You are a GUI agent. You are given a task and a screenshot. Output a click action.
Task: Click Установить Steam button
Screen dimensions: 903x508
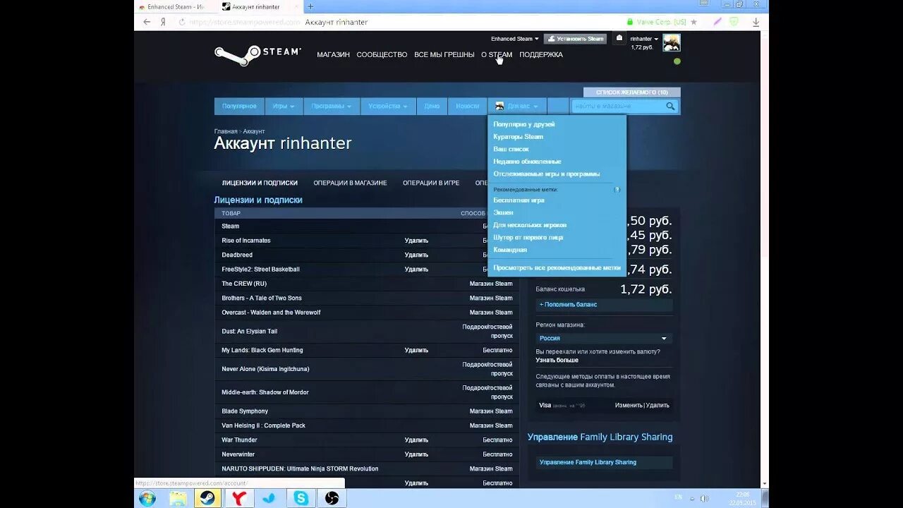pos(575,39)
